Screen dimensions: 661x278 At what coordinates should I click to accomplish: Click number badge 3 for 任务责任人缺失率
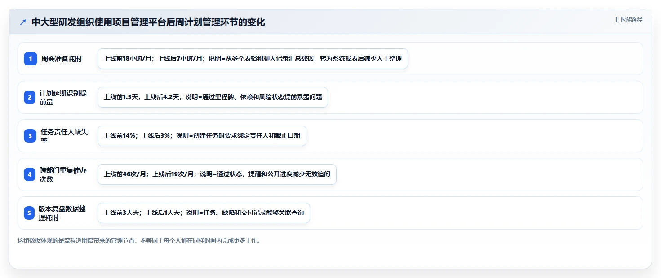point(30,136)
